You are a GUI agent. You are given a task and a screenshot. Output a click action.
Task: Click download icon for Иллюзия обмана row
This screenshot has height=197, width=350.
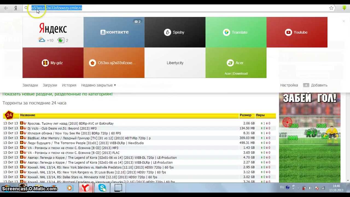coord(22,133)
